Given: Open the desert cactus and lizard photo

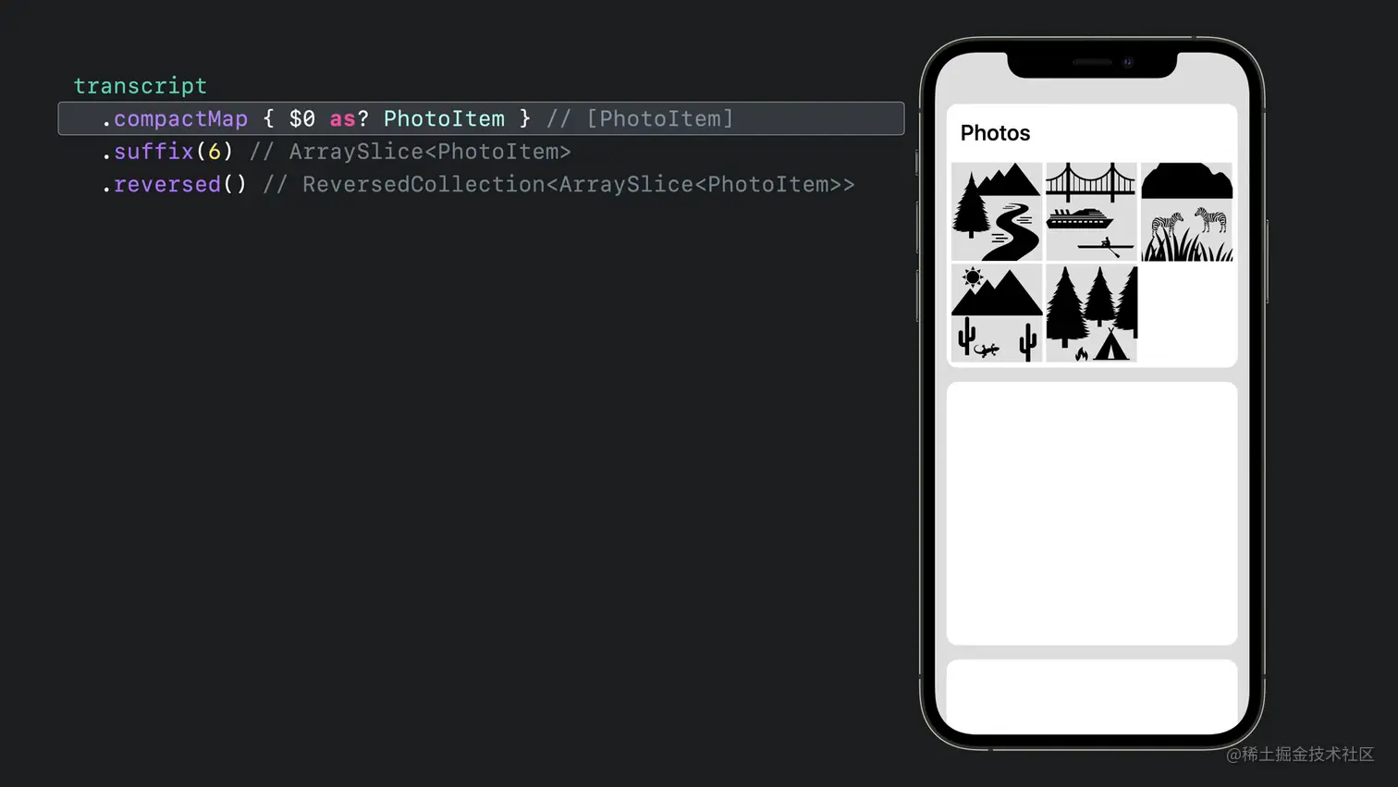Looking at the screenshot, I should [997, 314].
